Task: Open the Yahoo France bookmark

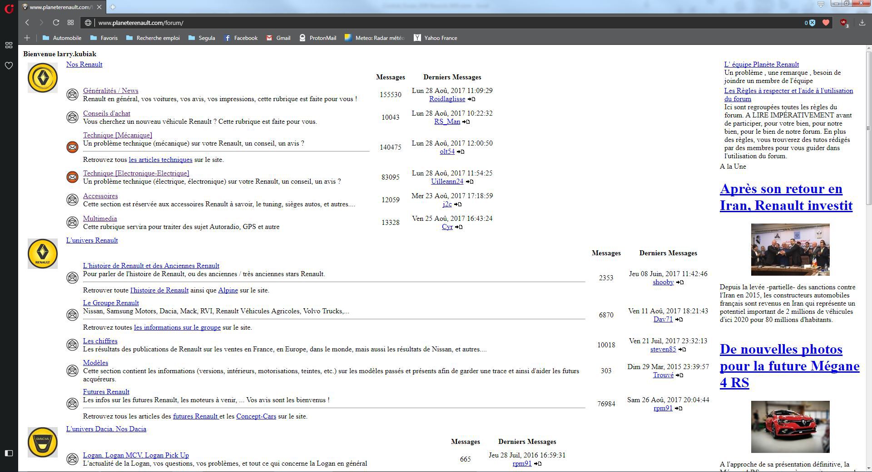Action: point(436,38)
